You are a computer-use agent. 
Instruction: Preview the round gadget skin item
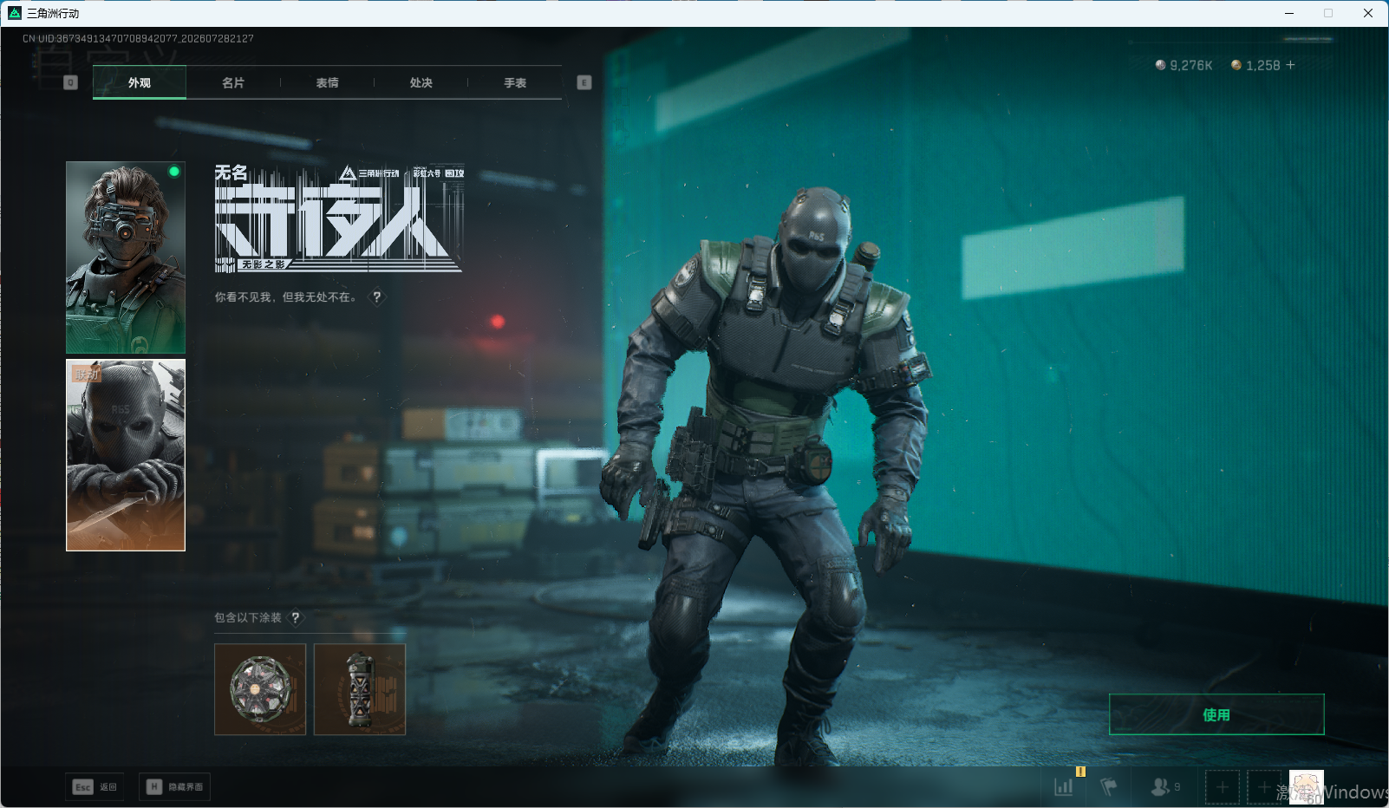point(260,689)
